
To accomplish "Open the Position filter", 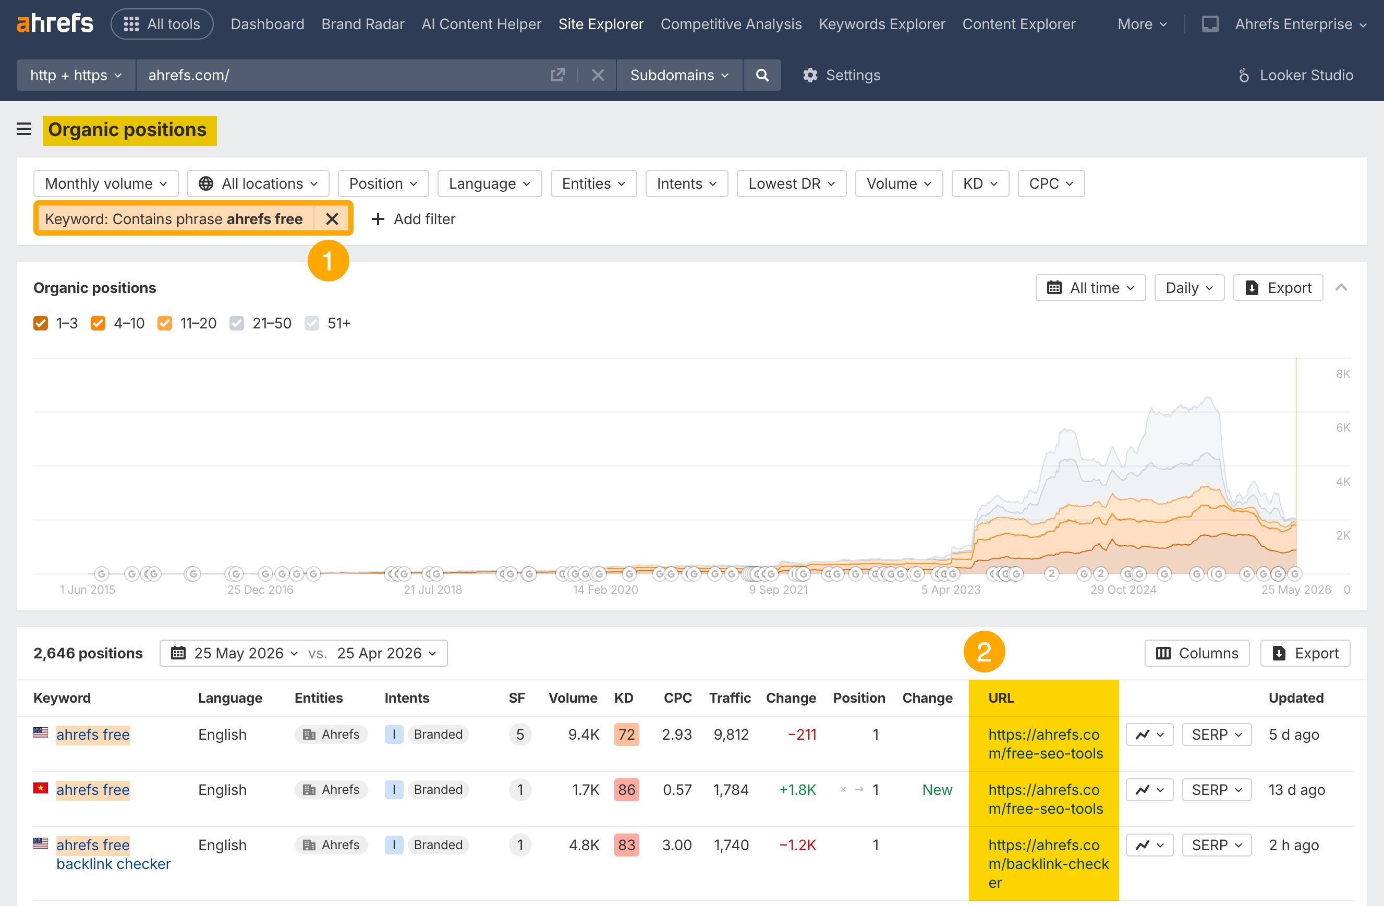I will pyautogui.click(x=383, y=183).
